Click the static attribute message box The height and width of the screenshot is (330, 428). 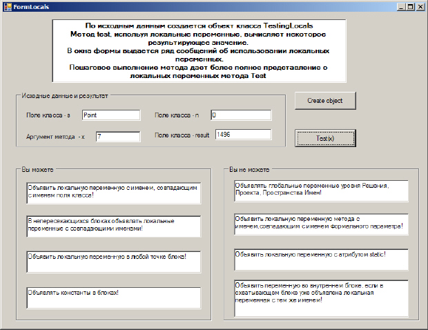click(x=321, y=260)
